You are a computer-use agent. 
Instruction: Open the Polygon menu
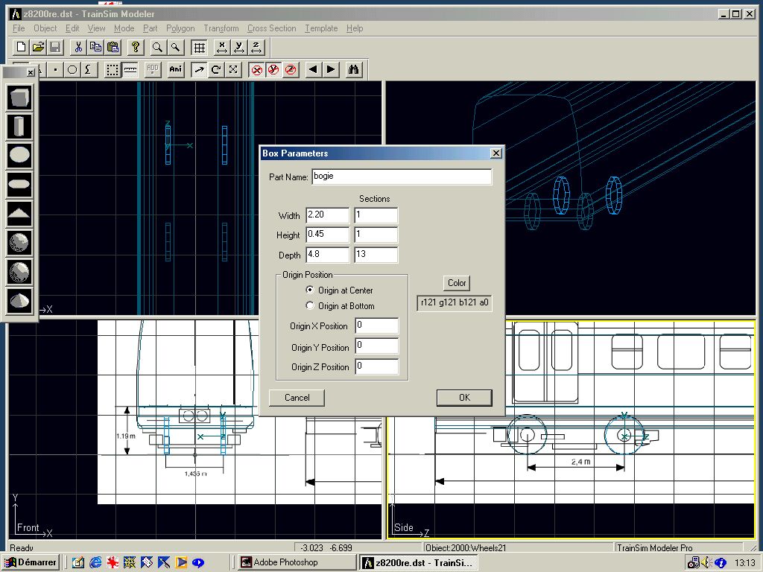pos(180,28)
